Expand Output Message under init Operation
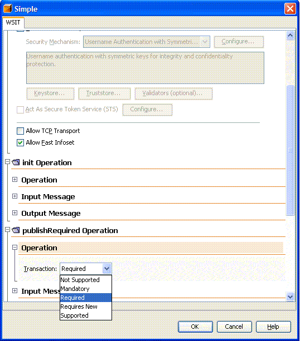Image resolution: width=300 pixels, height=341 pixels. [14, 212]
